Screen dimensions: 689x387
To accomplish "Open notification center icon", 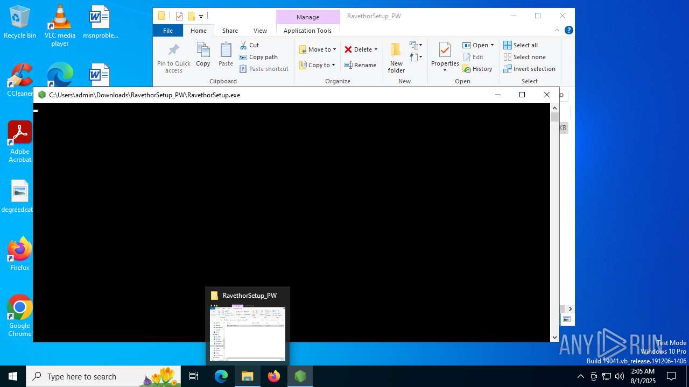I will [671, 376].
